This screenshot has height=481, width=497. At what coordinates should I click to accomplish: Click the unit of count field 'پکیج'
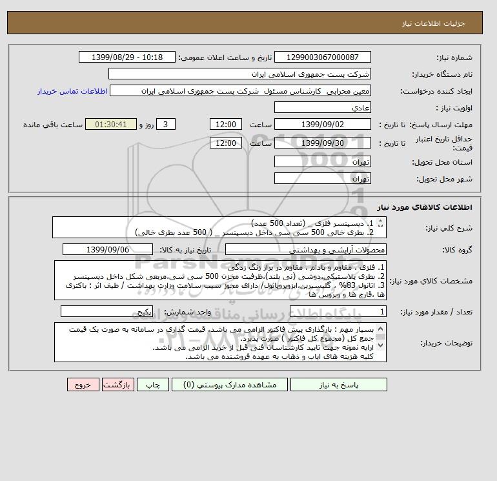click(107, 312)
